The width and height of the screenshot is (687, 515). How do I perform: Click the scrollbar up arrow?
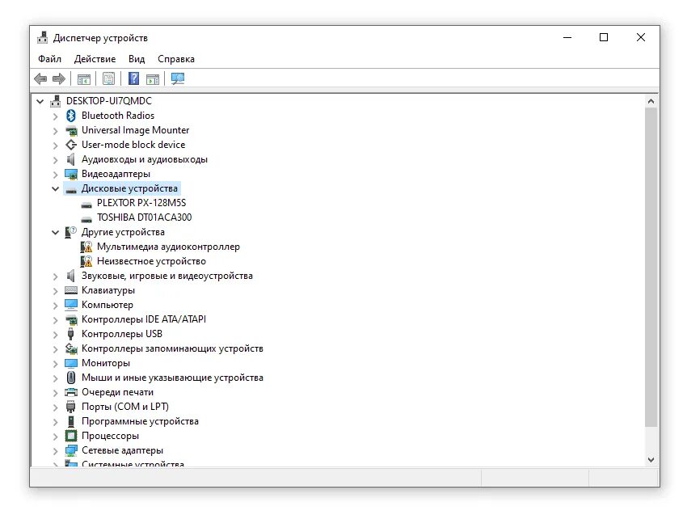651,101
